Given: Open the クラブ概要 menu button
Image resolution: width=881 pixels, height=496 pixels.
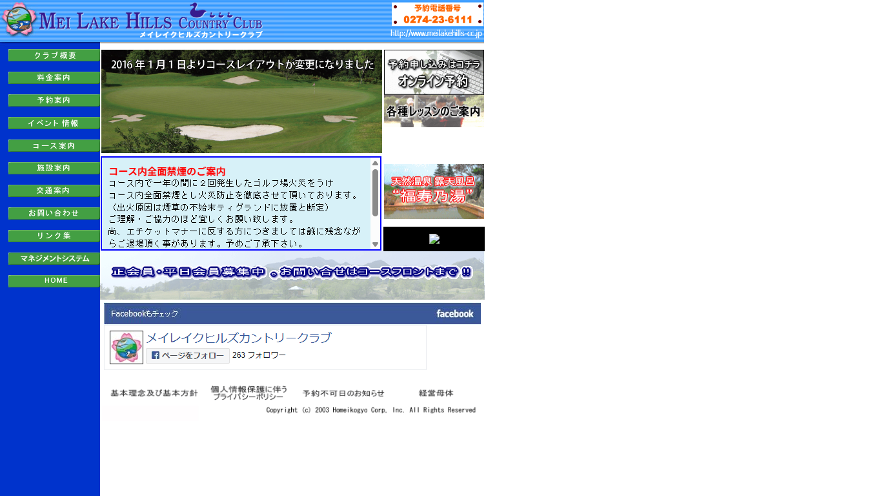Looking at the screenshot, I should (x=54, y=56).
